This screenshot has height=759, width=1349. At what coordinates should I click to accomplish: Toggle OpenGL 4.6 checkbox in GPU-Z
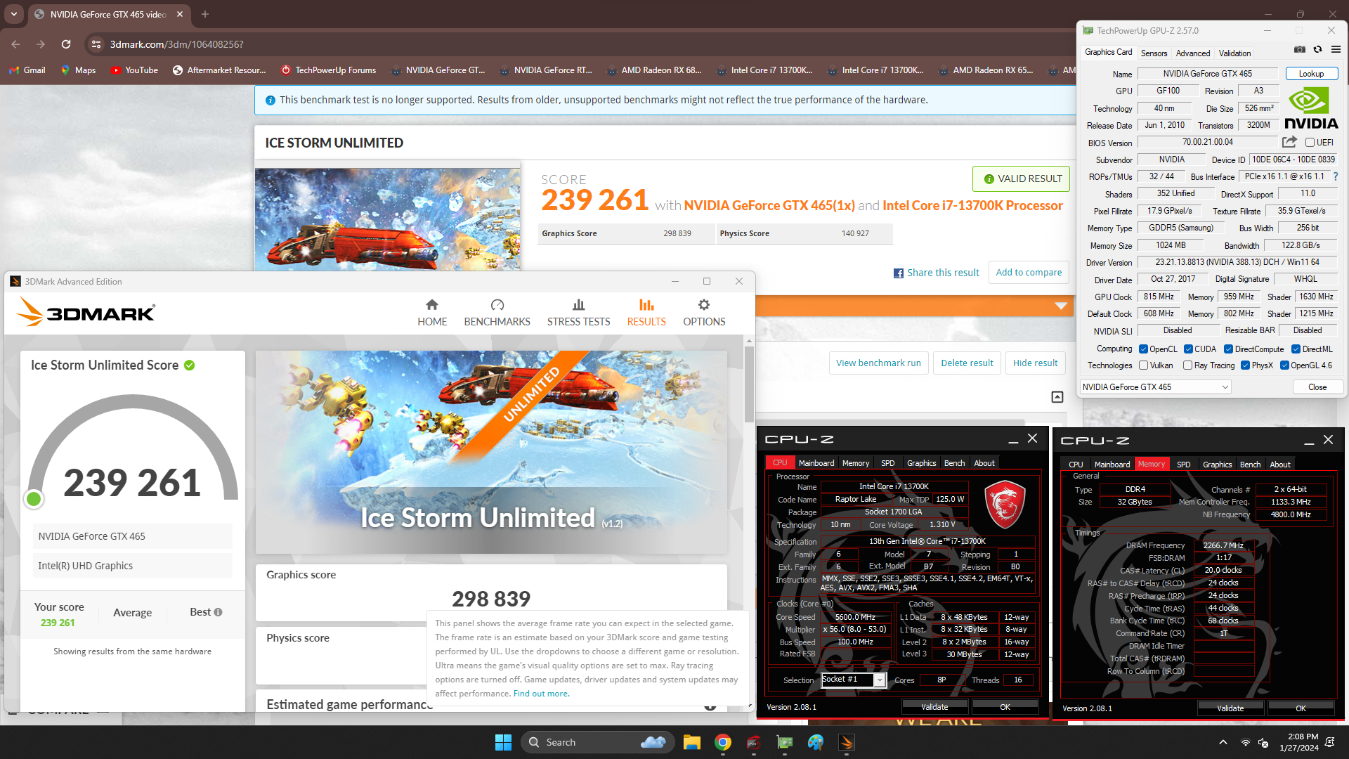[x=1285, y=365]
